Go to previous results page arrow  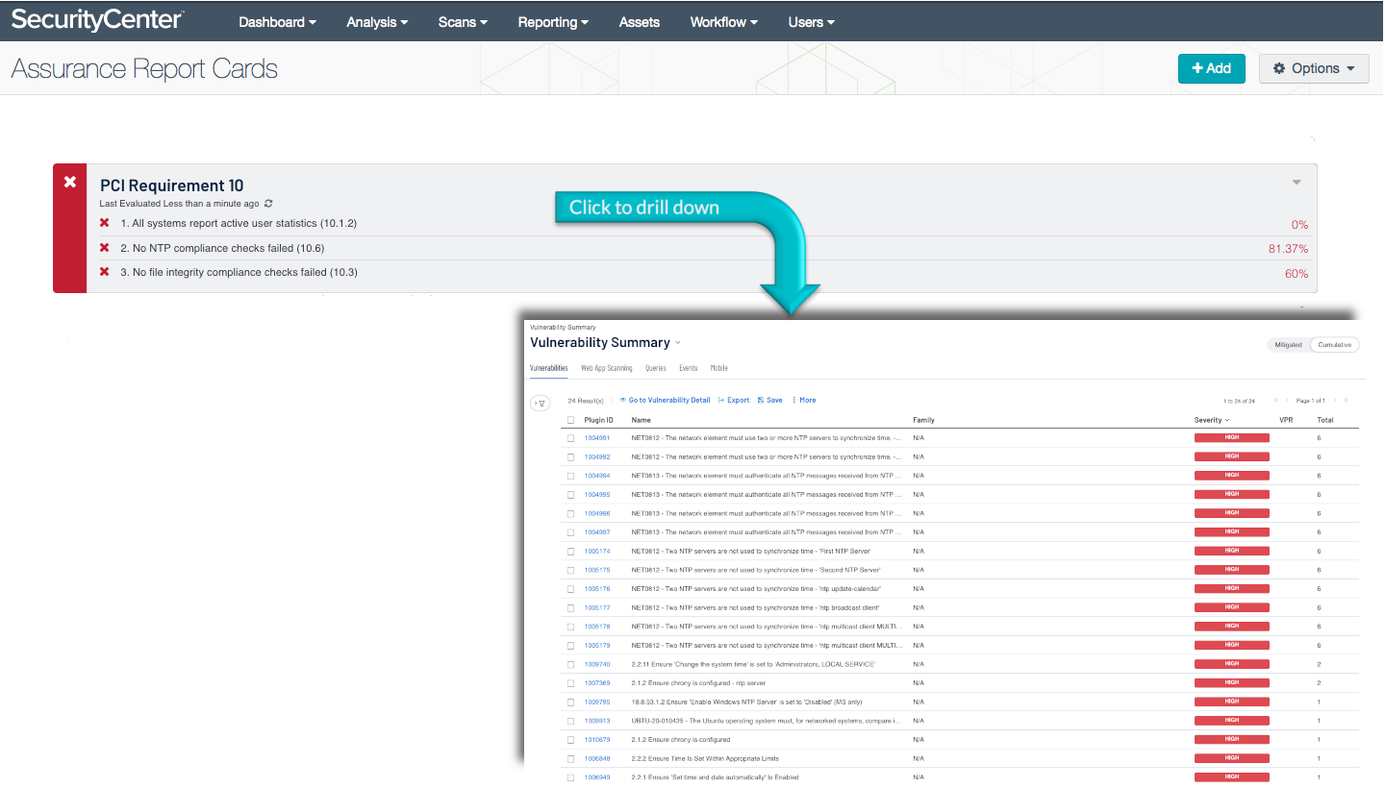[x=1287, y=400]
